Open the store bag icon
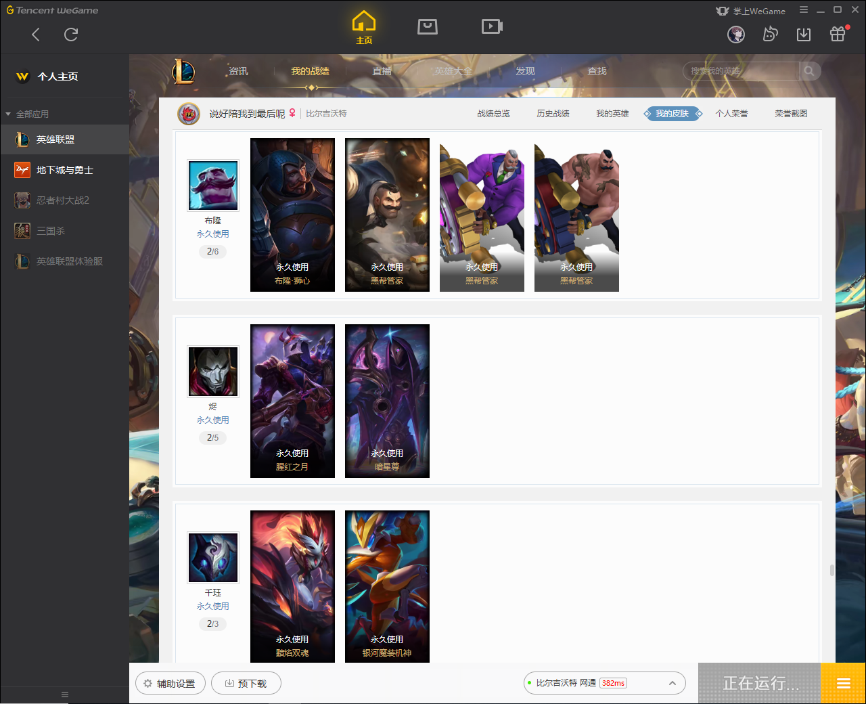 [428, 26]
